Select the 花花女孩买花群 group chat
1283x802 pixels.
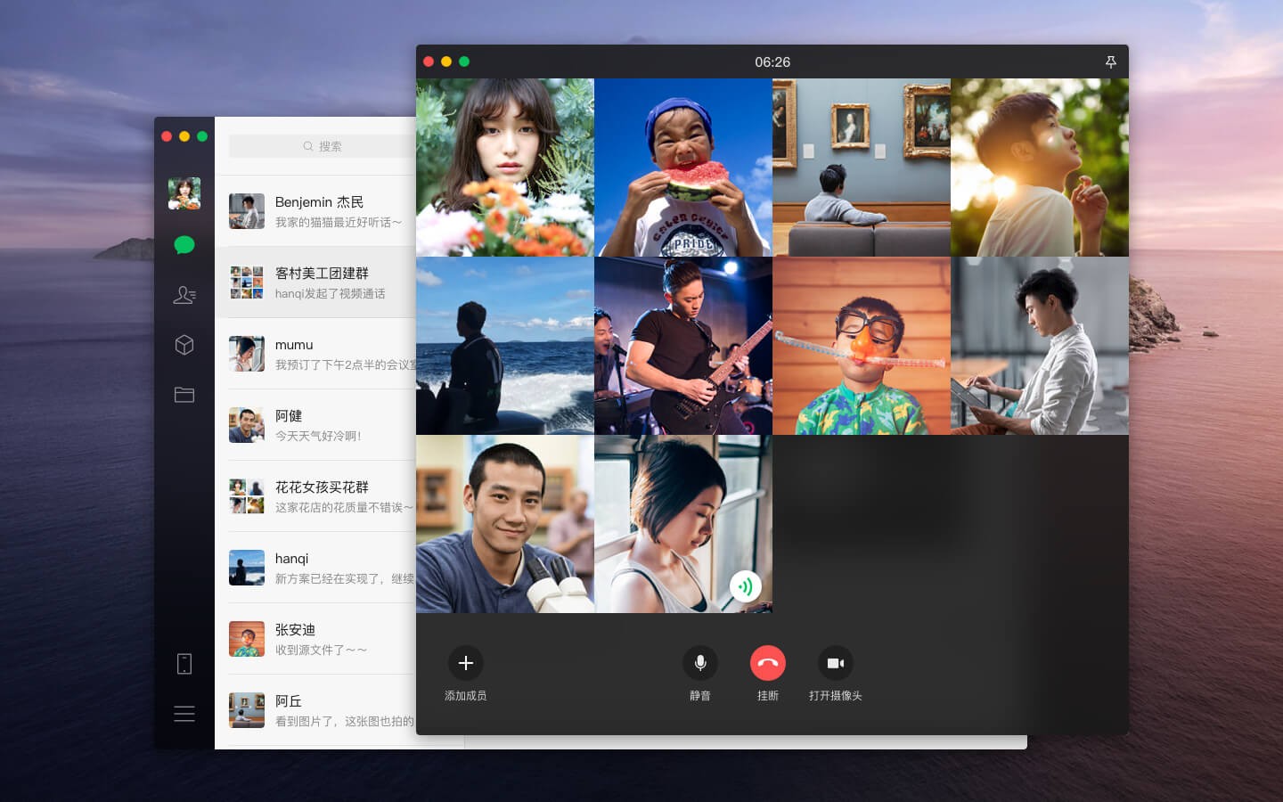(x=315, y=496)
